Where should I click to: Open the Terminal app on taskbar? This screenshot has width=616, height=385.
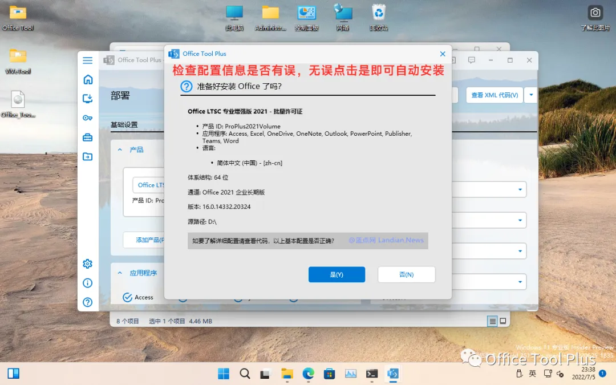pyautogui.click(x=372, y=374)
